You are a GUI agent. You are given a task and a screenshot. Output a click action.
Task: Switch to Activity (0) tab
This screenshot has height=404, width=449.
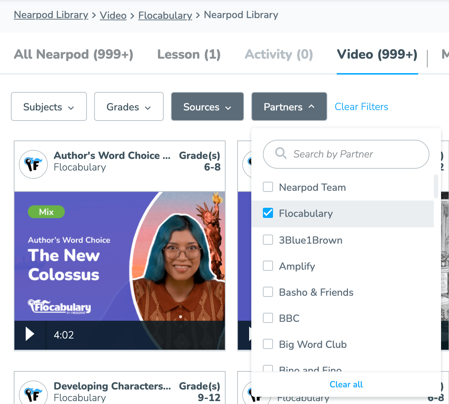pos(279,54)
